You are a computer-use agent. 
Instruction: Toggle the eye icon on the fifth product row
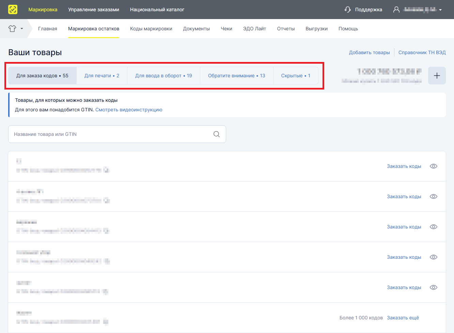pyautogui.click(x=434, y=287)
